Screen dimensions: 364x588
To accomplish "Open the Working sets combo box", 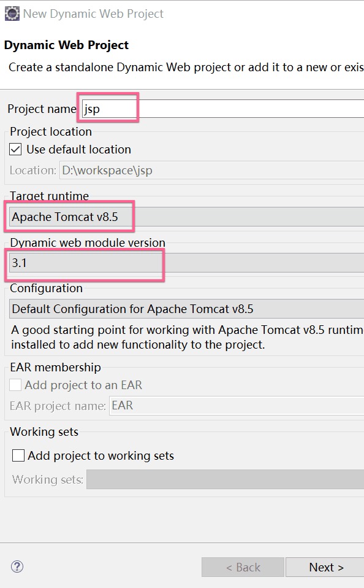I will click(x=226, y=479).
